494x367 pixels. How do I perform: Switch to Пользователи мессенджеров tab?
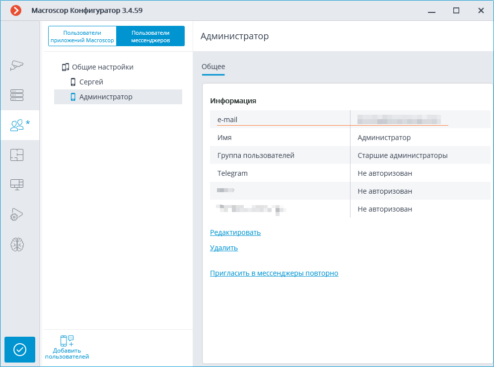coord(150,36)
